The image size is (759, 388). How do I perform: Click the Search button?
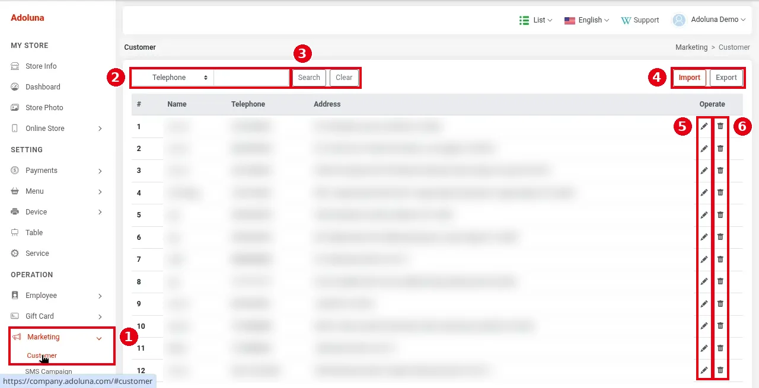coord(309,78)
